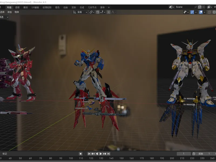Switch to the 雕刻 workspace tab

pos(25,8)
